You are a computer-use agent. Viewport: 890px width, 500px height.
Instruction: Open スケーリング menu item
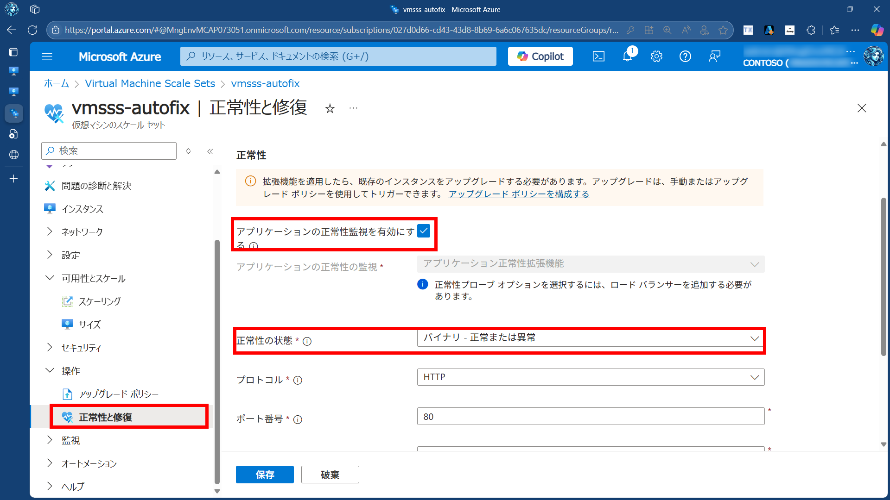(99, 301)
